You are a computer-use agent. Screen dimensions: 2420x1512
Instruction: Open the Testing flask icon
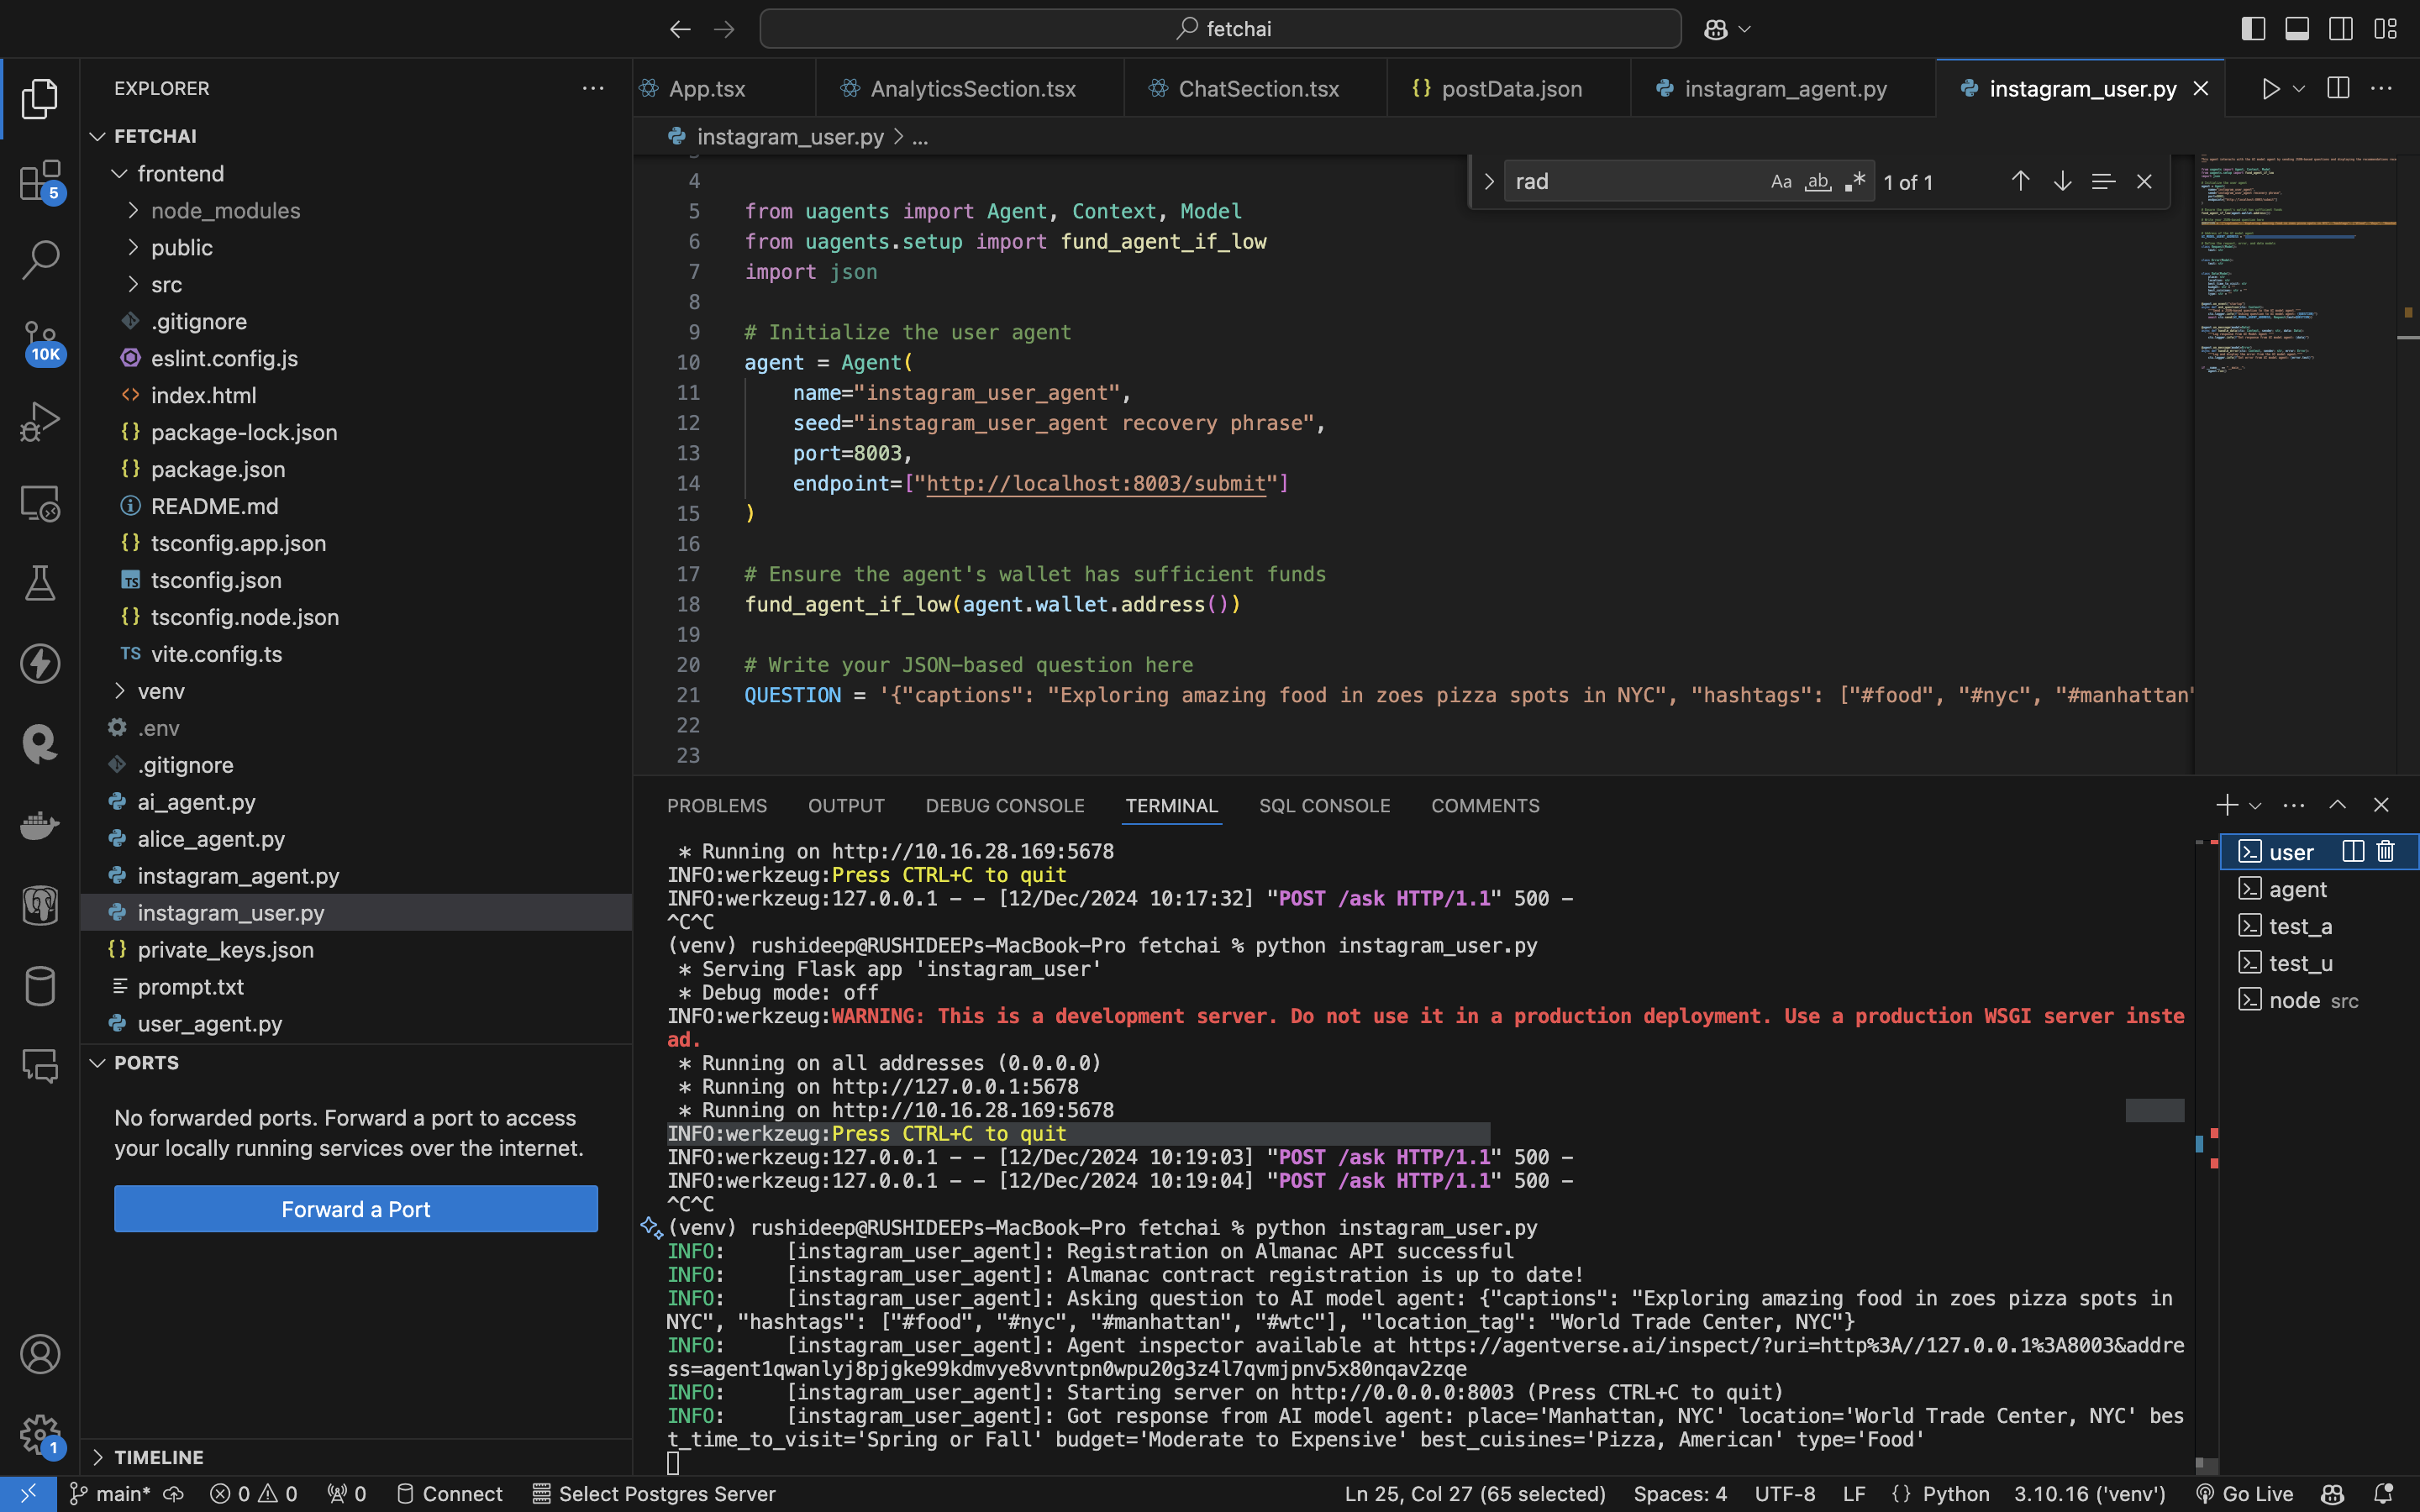point(40,583)
